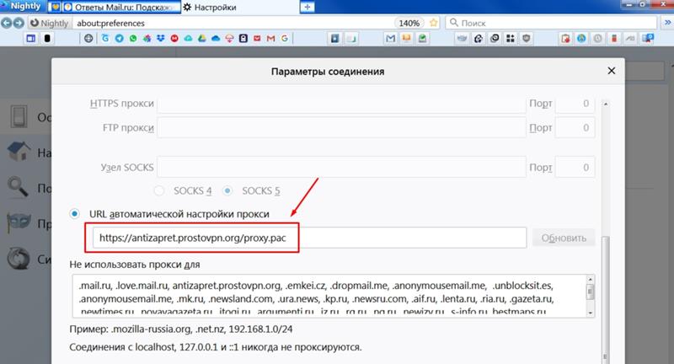Image resolution: width=674 pixels, height=364 pixels.
Task: Click the HTTPS прокси port field
Action: 575,104
